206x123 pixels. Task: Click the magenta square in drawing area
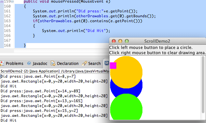[113, 66]
